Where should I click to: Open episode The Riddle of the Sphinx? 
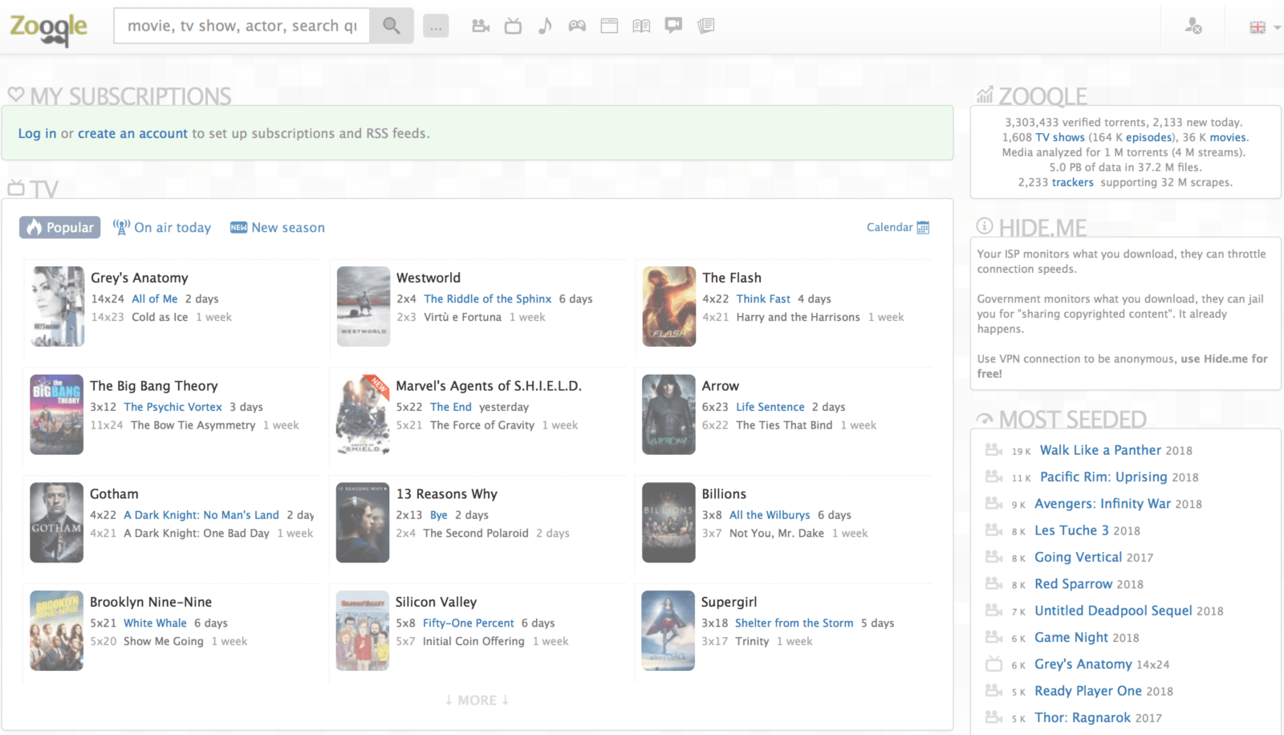pos(488,298)
